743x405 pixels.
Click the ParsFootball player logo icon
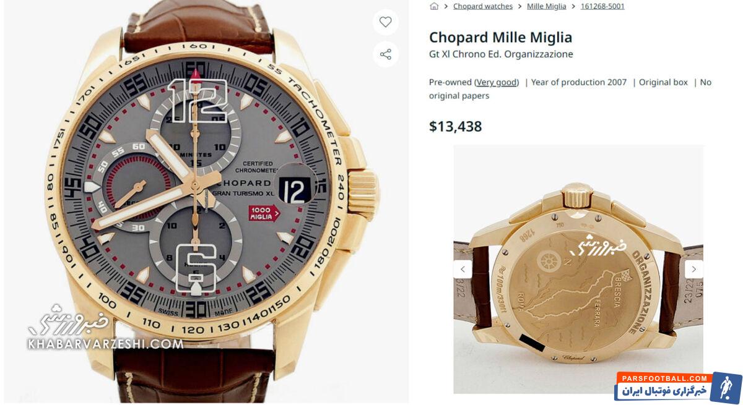click(x=726, y=388)
